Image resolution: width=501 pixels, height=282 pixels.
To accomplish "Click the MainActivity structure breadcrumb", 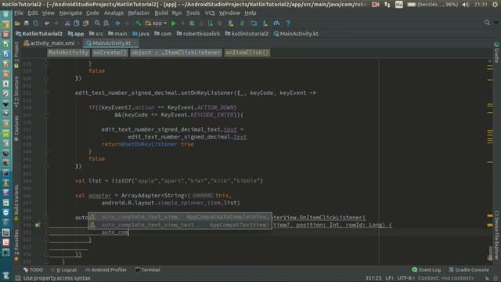I will click(x=68, y=52).
